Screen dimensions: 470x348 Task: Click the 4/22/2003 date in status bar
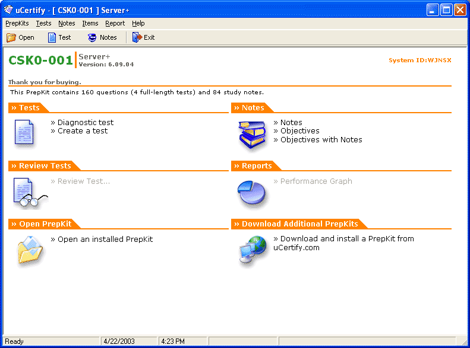point(119,341)
